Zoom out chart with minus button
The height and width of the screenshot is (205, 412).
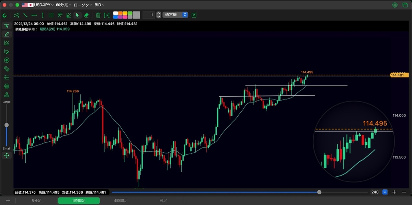404,192
